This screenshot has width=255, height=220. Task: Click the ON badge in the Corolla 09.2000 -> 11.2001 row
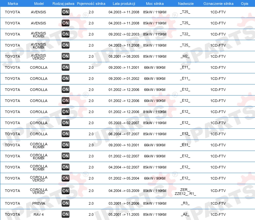(66, 67)
